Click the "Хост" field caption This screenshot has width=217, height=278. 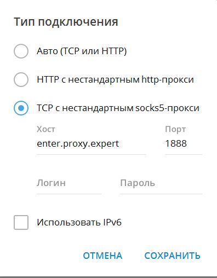point(46,129)
